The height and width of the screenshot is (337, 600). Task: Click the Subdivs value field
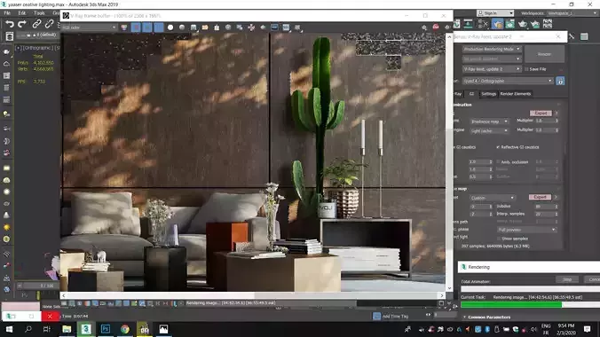tap(546, 207)
